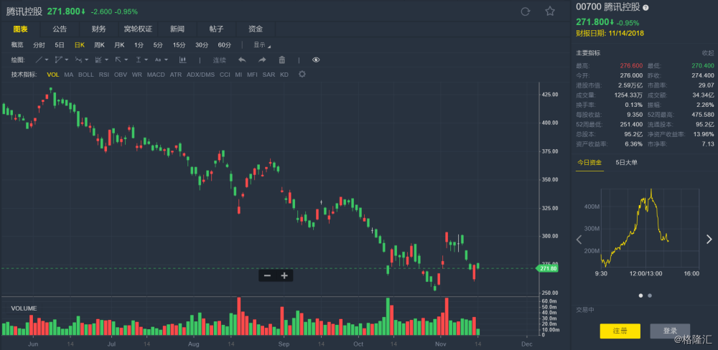Select the arrow drawing tool
Screen dimensions: 718x350
pos(118,60)
